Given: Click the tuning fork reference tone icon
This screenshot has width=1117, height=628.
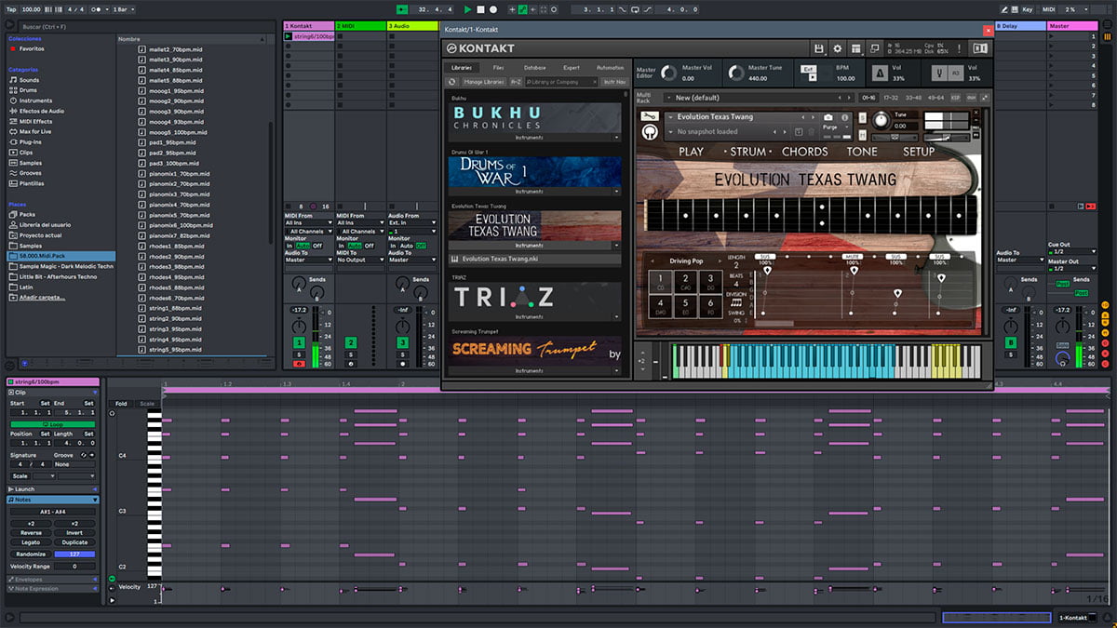Looking at the screenshot, I should [x=939, y=73].
